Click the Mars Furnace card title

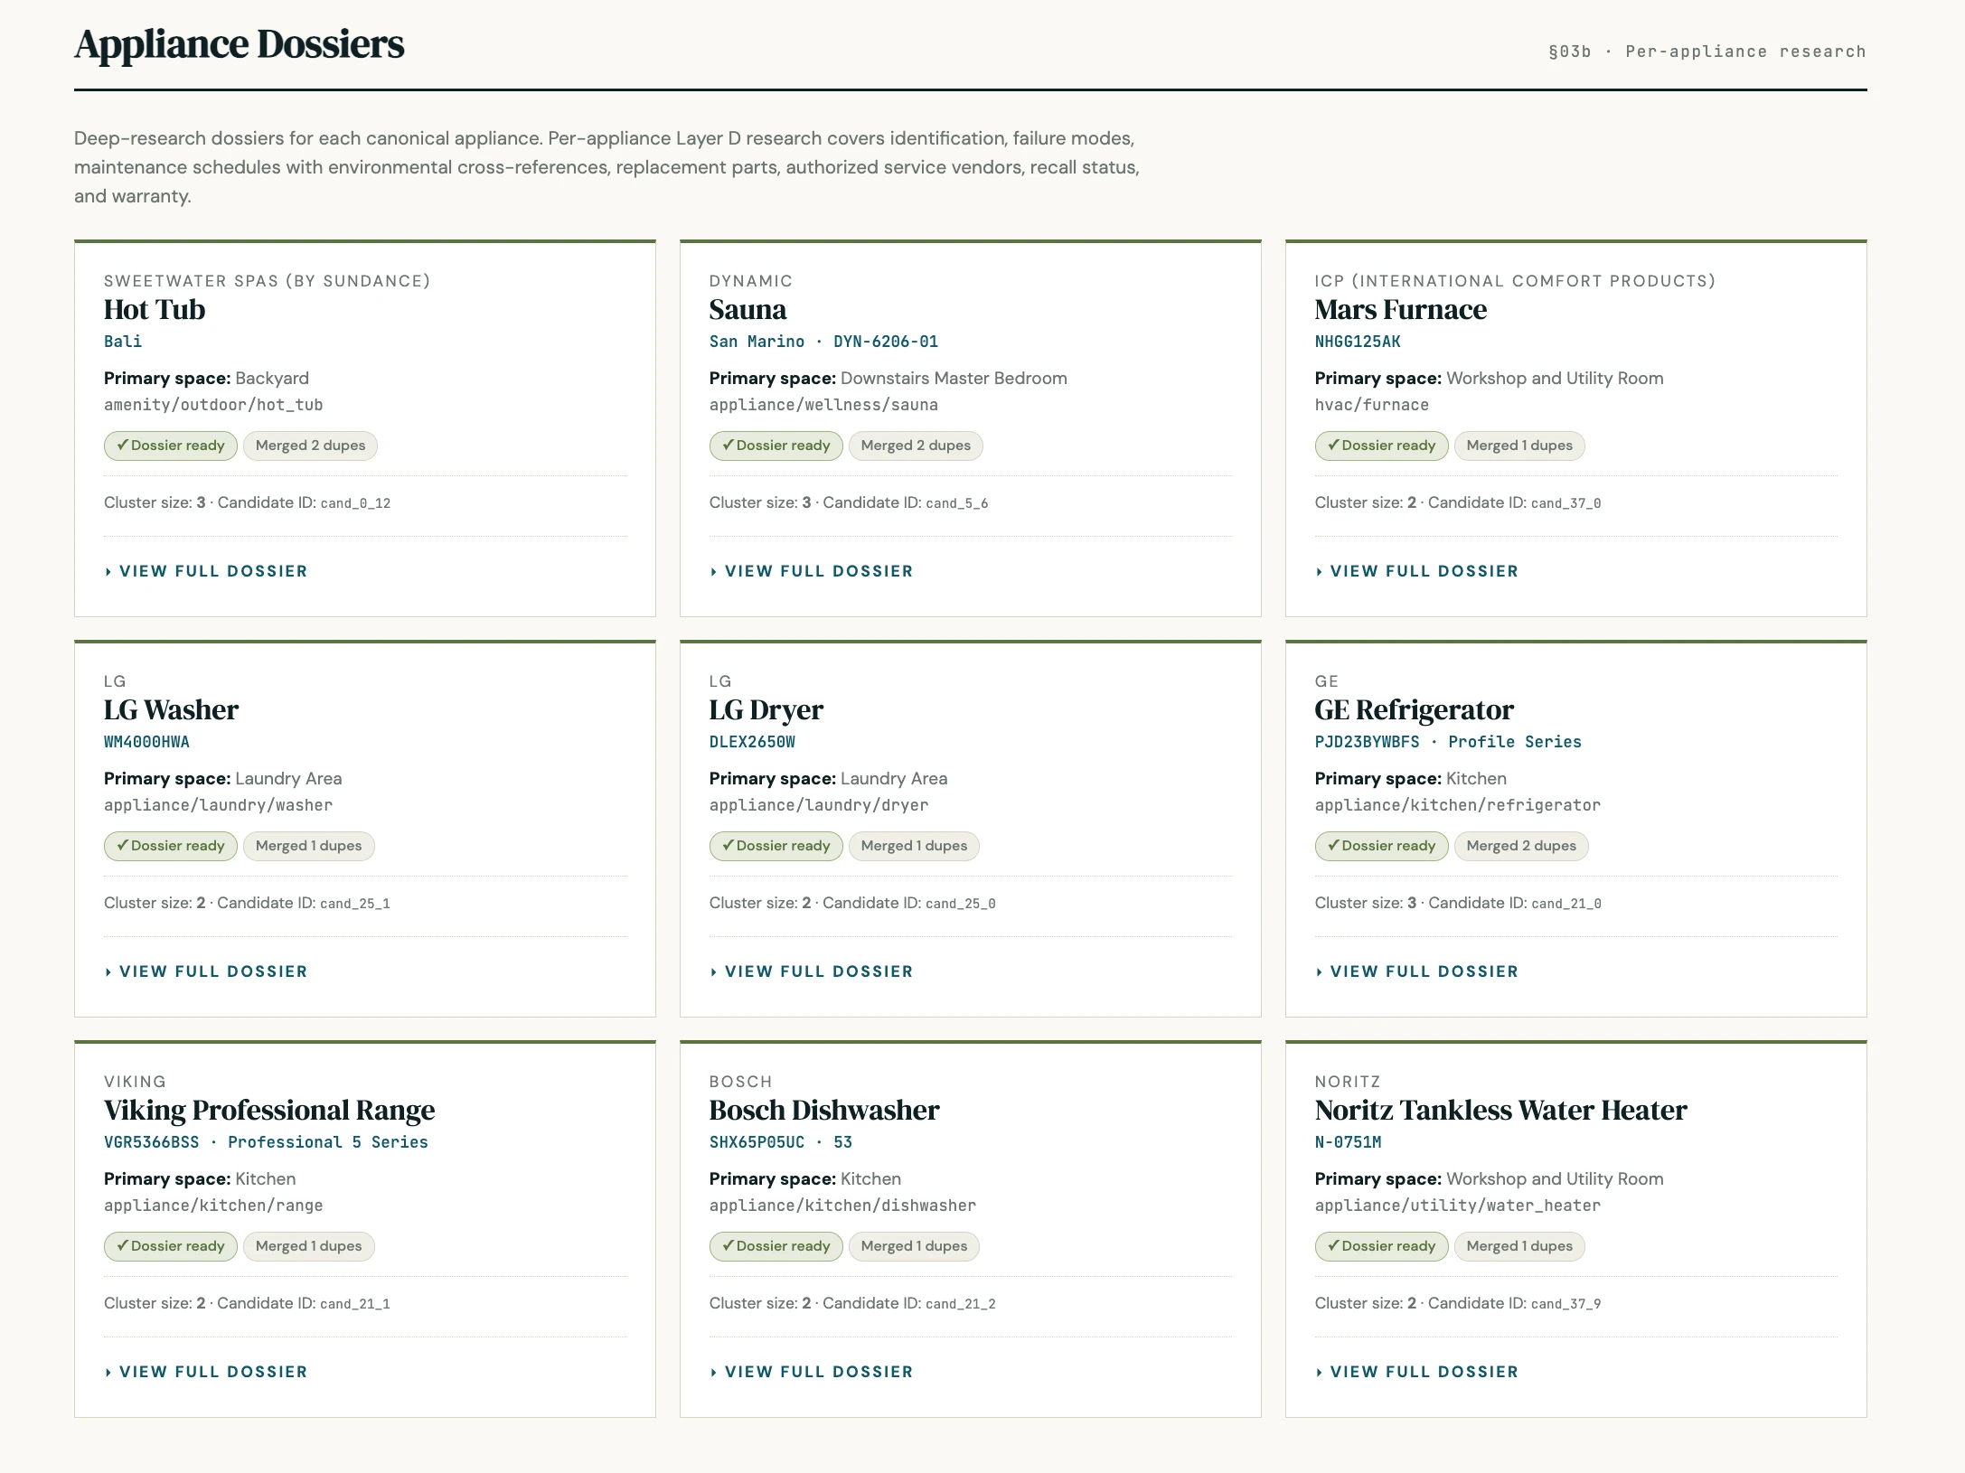(x=1400, y=310)
